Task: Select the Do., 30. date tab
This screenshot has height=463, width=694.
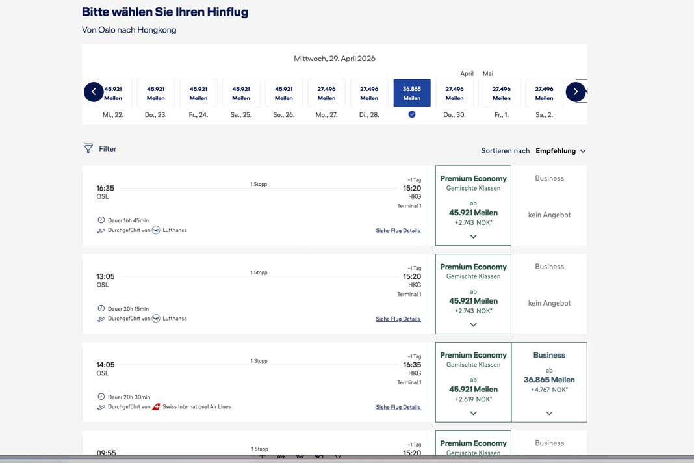Action: click(x=455, y=93)
